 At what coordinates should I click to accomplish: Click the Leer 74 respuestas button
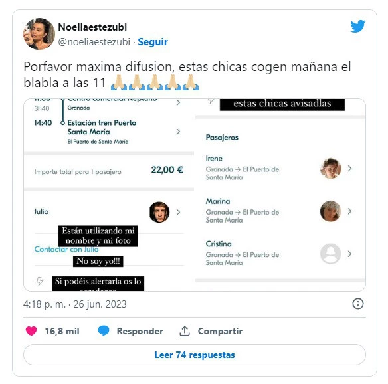pos(195,355)
